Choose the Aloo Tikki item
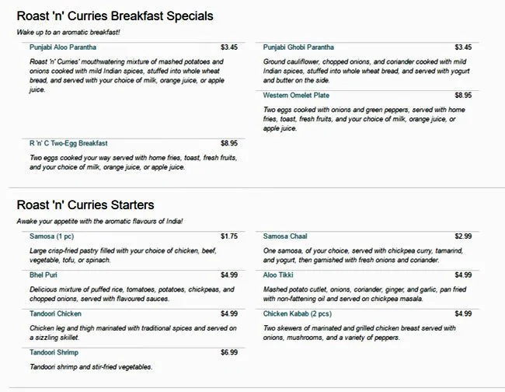Viewport: 505px width, 392px height. [280, 275]
